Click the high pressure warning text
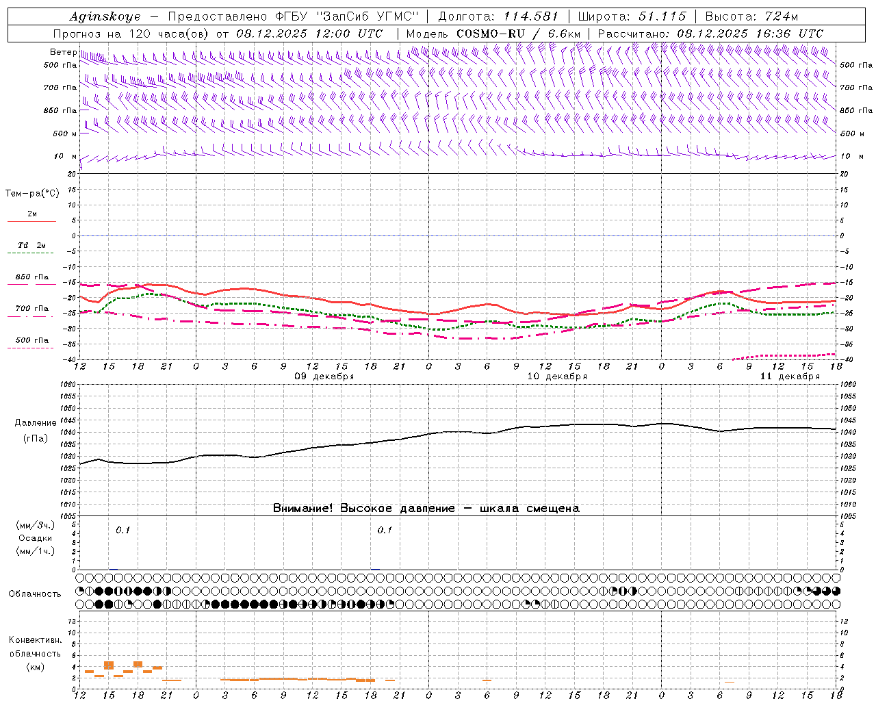 point(426,508)
